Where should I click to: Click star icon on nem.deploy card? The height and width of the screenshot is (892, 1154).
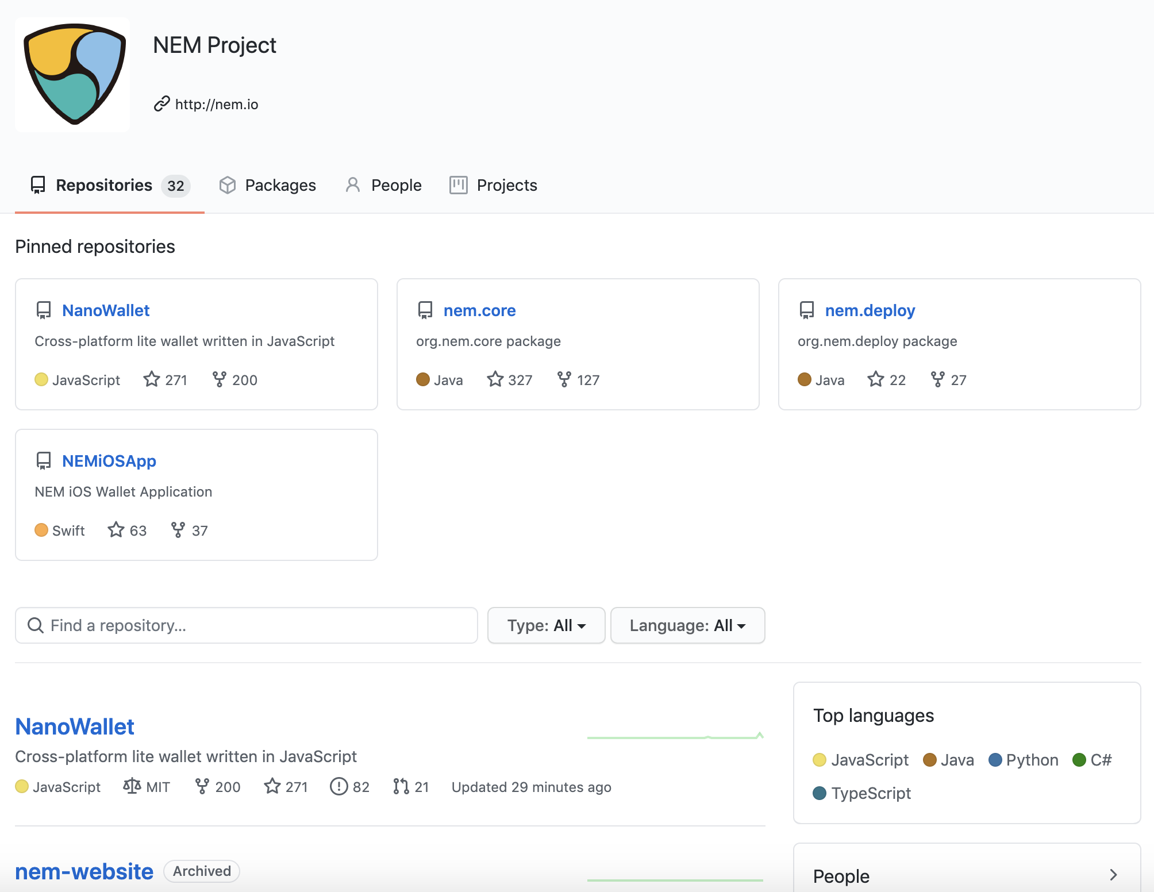click(876, 379)
